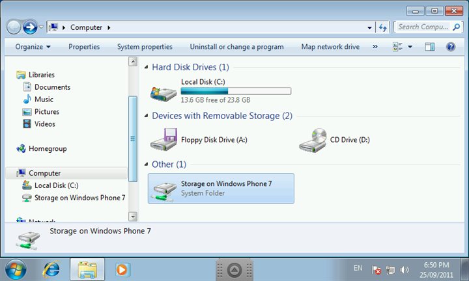This screenshot has width=469, height=281.
Task: Click the Action Center flag tray icon
Action: (377, 270)
